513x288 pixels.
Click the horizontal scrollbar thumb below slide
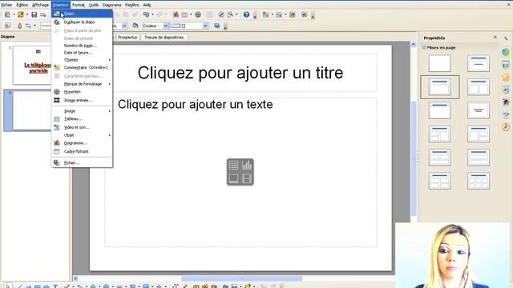tap(242, 278)
